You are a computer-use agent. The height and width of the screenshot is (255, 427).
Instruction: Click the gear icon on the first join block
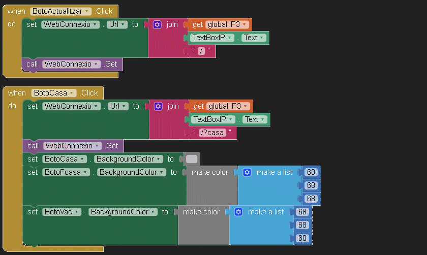pos(157,24)
